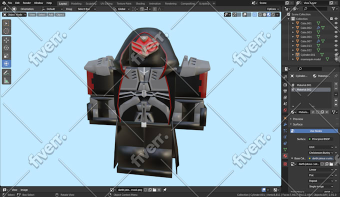Switch to Solid viewport shading

pos(264,14)
